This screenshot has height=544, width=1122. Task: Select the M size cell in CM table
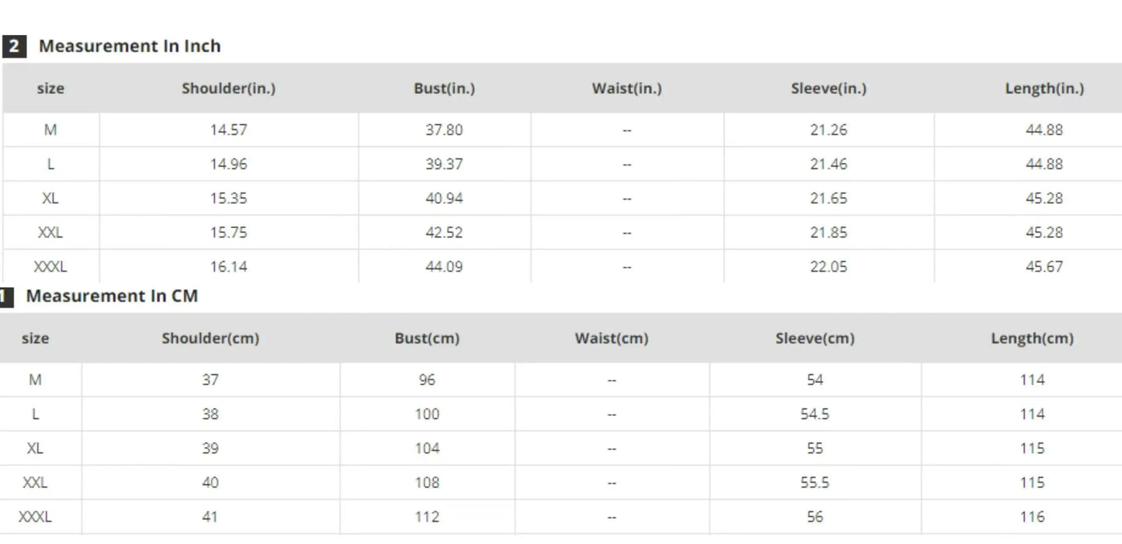(35, 380)
